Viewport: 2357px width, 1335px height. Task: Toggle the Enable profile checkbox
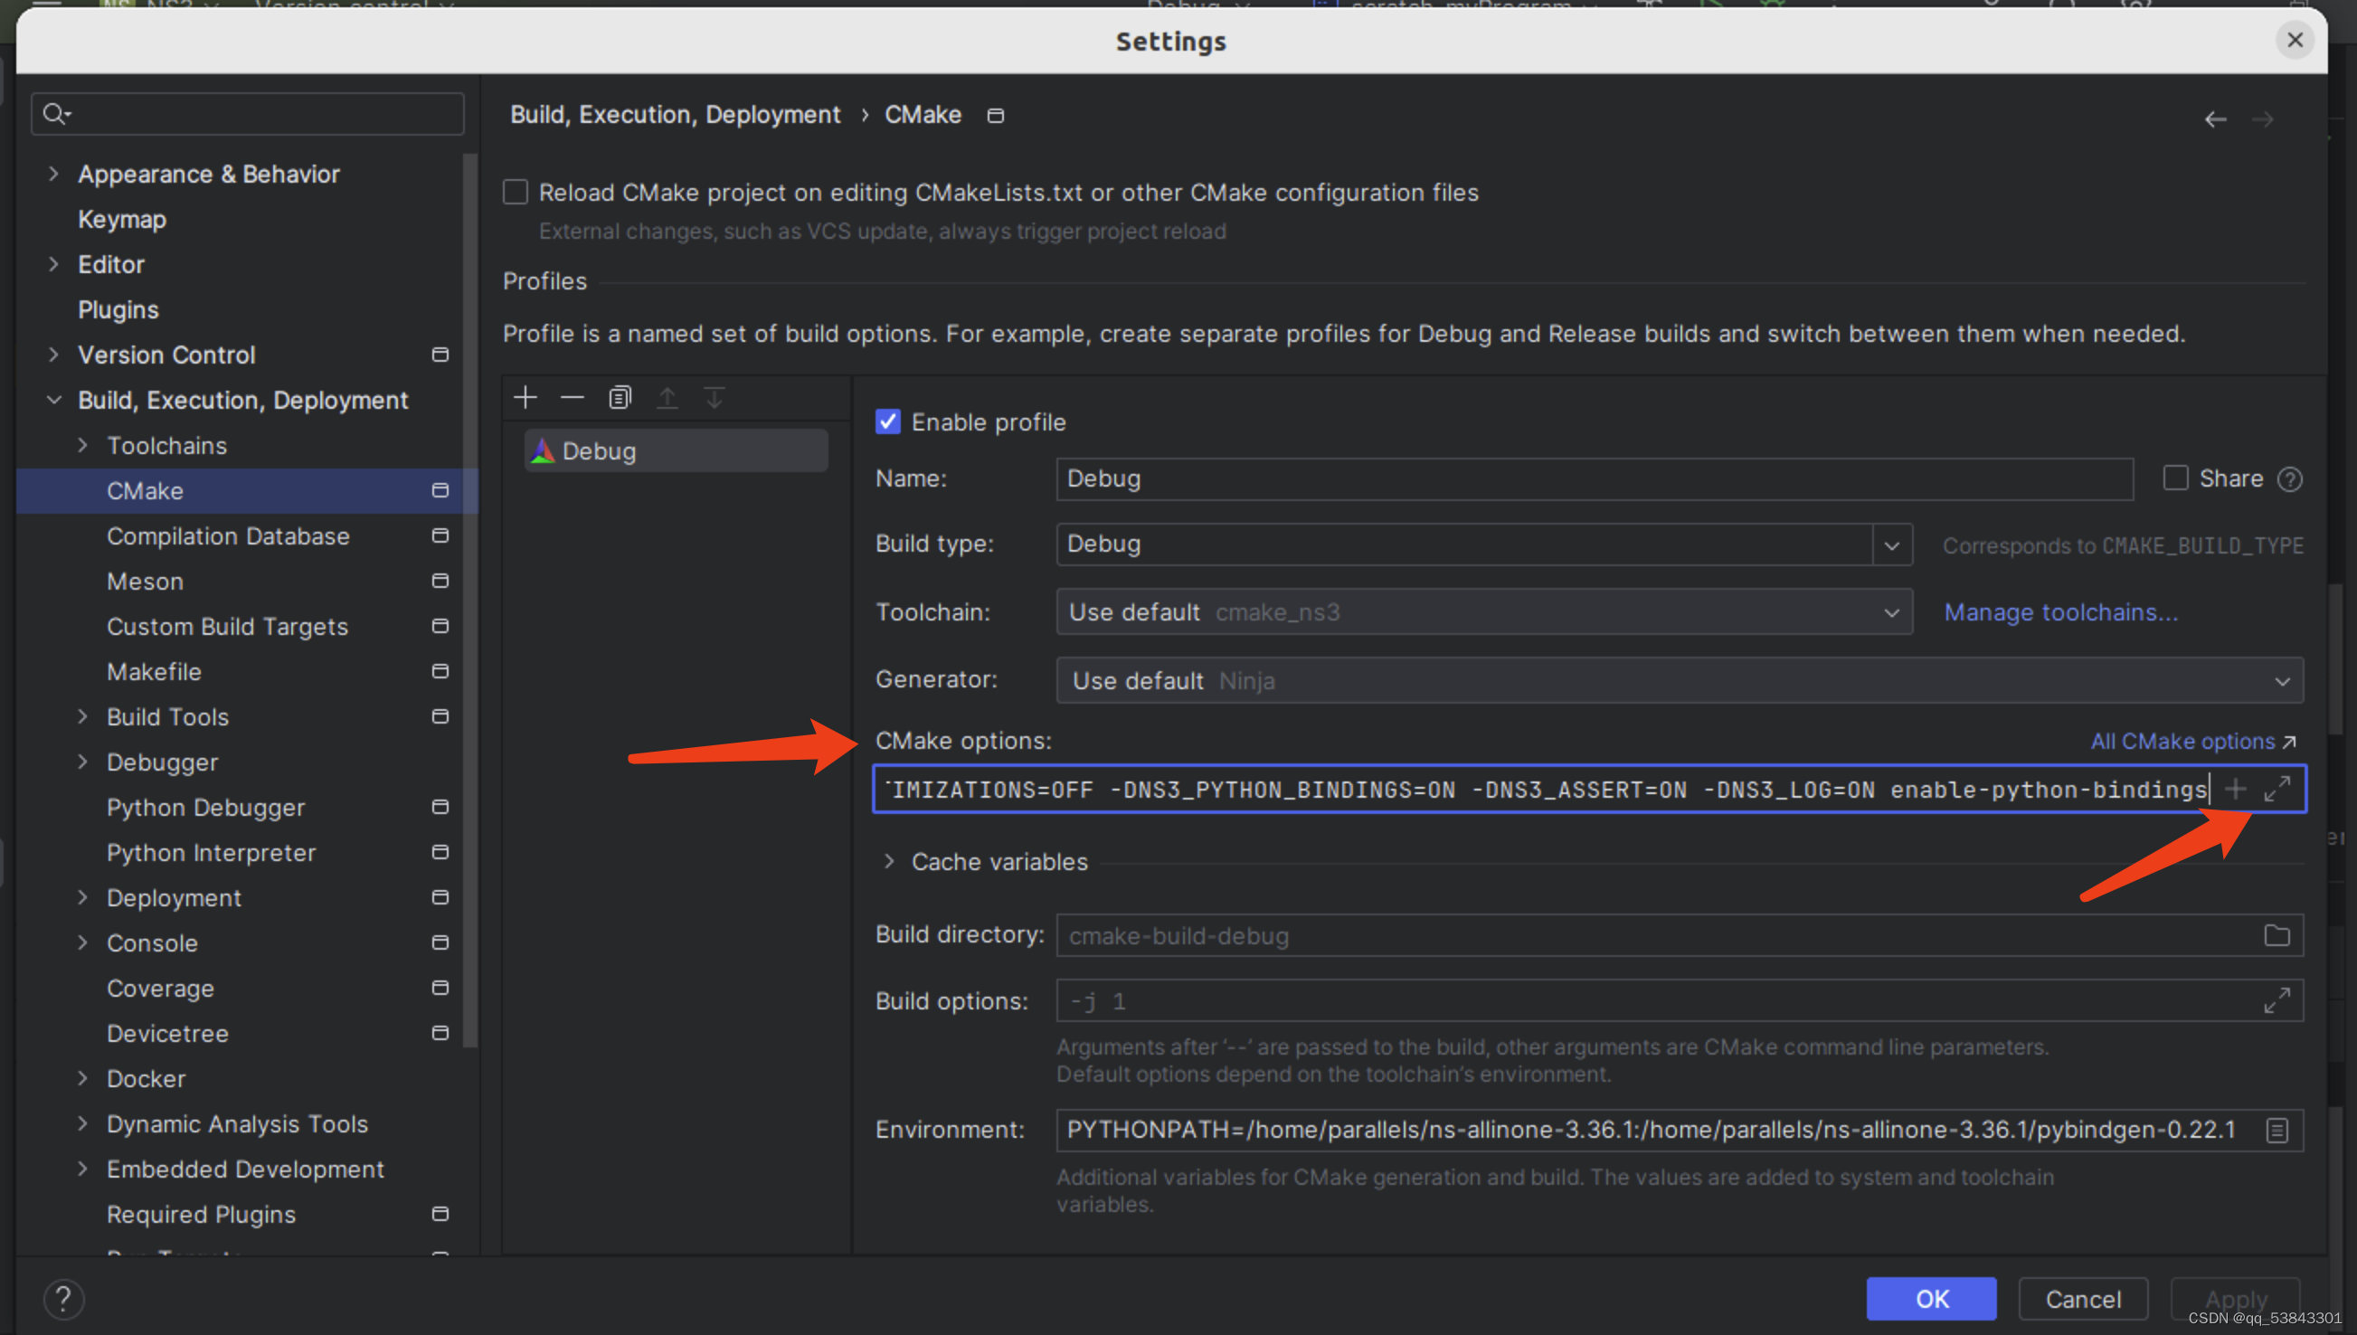(x=887, y=421)
